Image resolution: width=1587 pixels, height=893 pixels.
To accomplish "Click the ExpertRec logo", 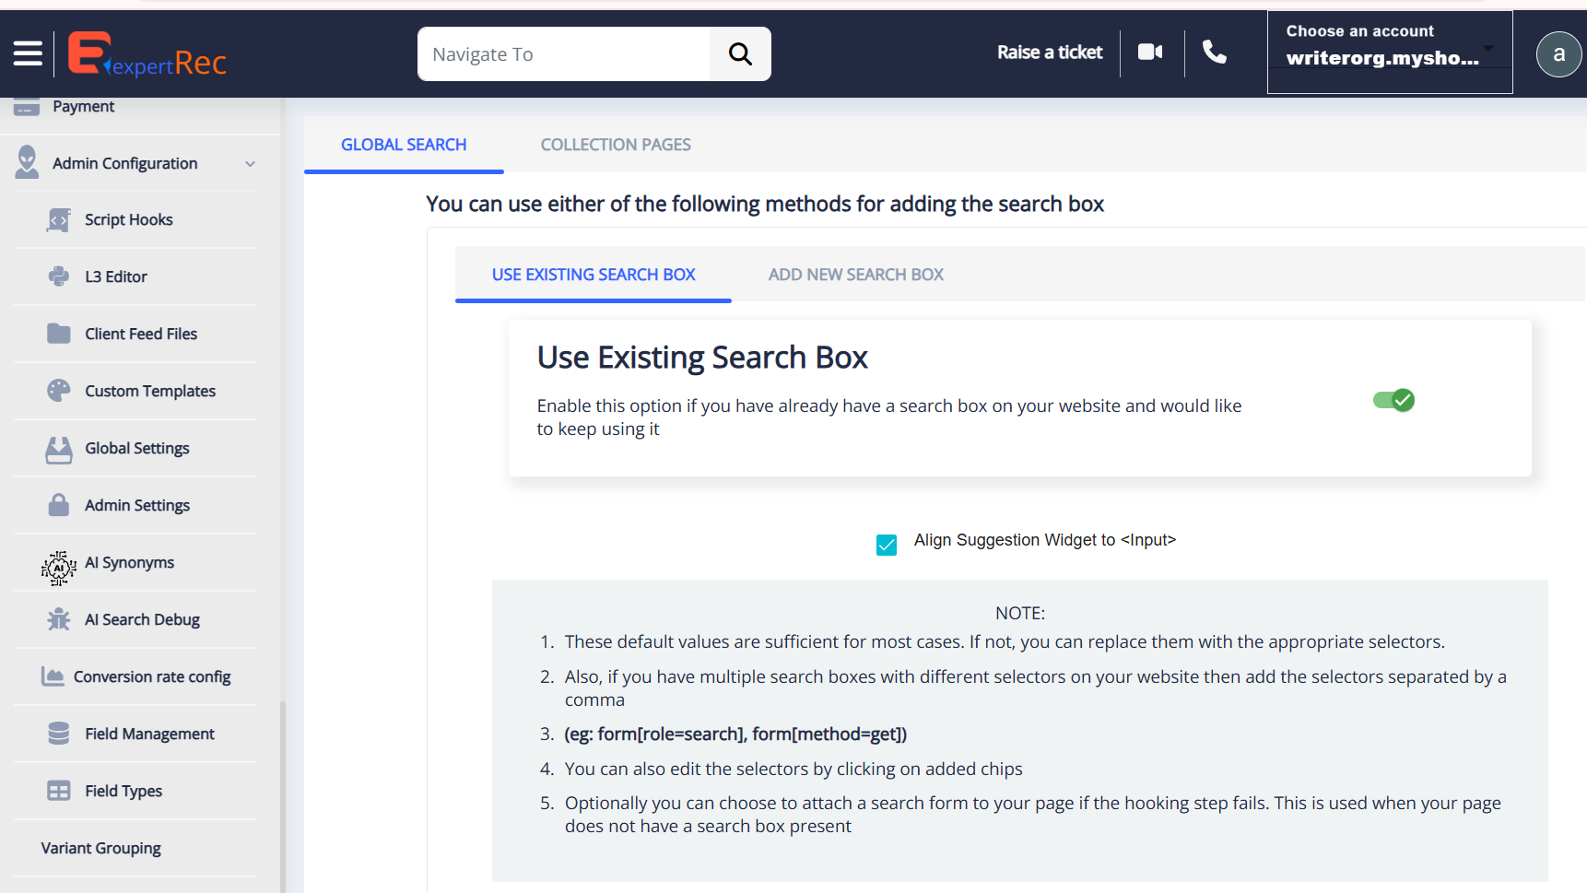I will click(147, 54).
